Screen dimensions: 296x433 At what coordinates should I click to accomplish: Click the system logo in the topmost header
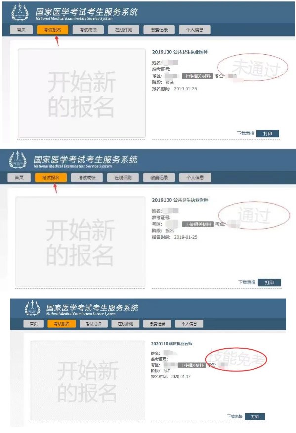(20, 12)
